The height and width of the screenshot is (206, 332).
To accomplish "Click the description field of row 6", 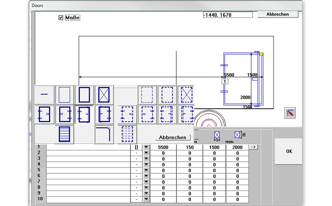I will coord(88,176).
